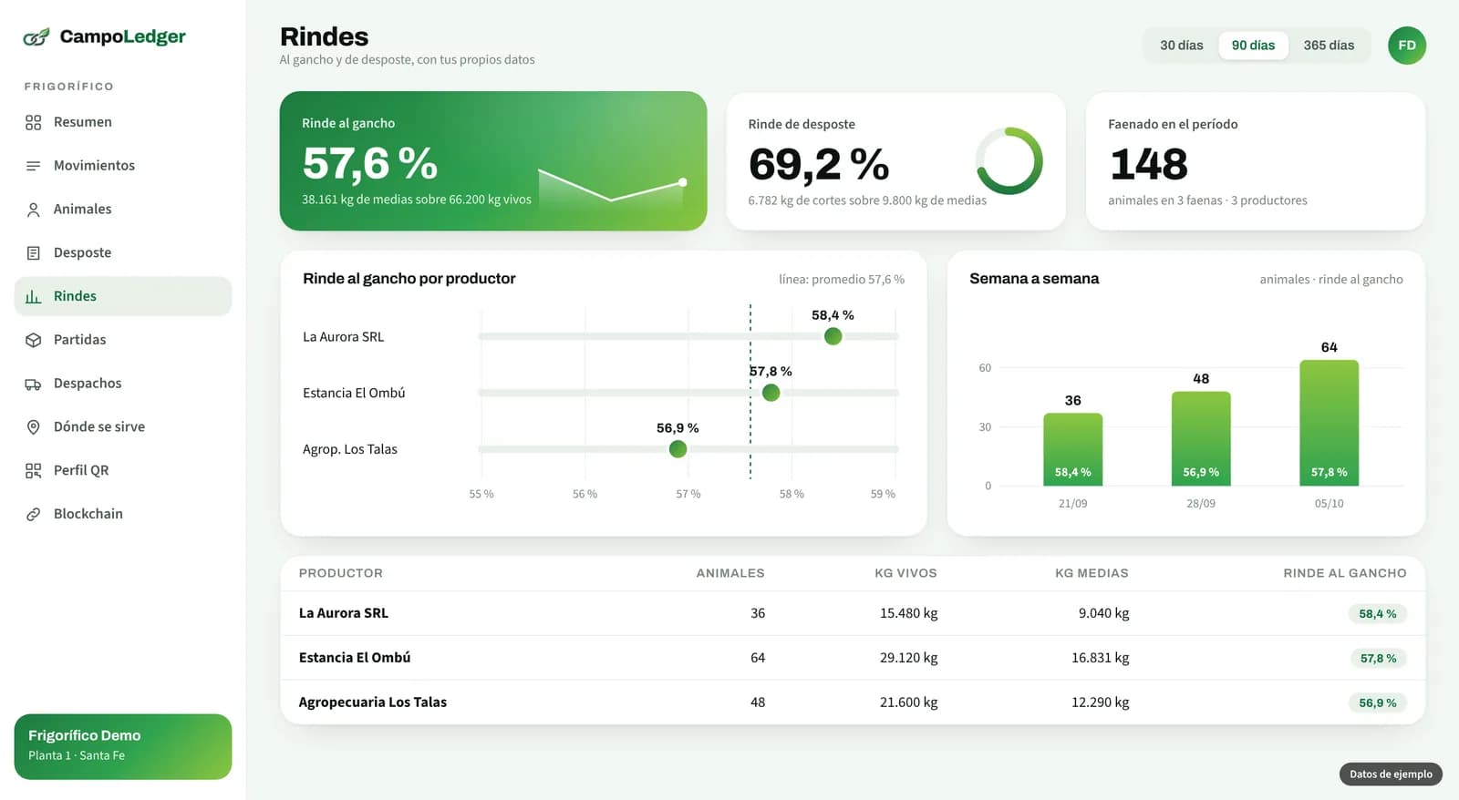Image resolution: width=1459 pixels, height=800 pixels.
Task: Click the Estancia El Ombú 57,8 % dot
Action: click(x=771, y=393)
